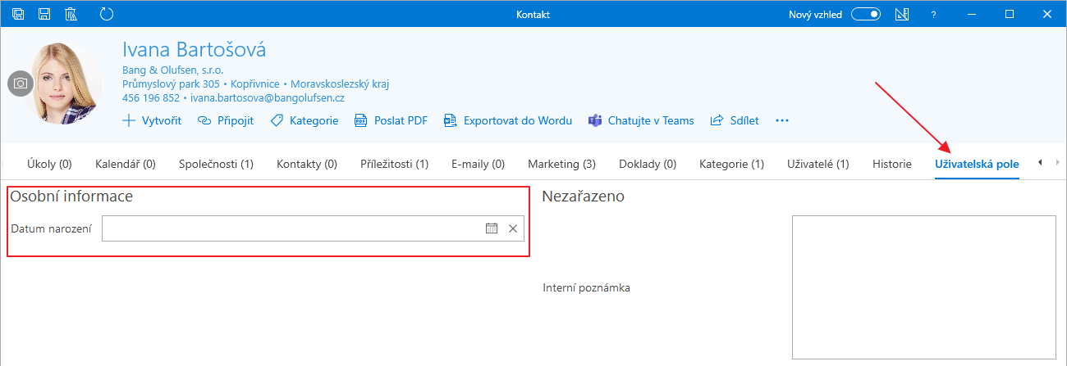
Task: Switch to the Společnosti (1) tab
Action: [216, 164]
